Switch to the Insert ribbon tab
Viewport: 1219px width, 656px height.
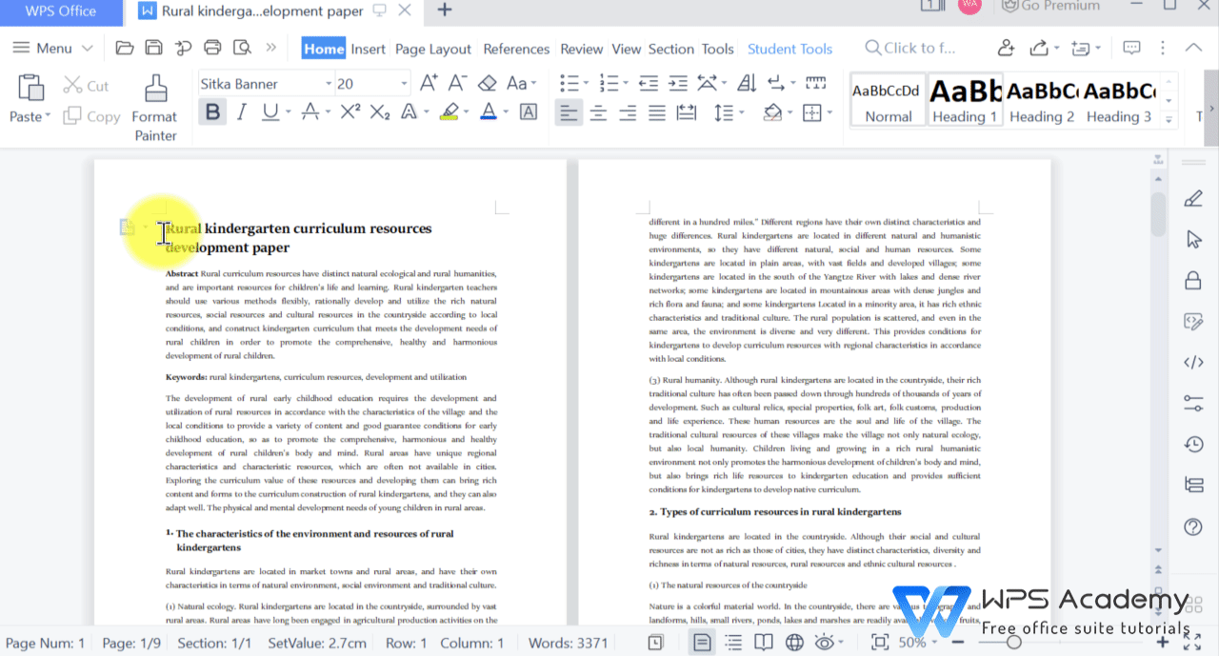point(369,49)
